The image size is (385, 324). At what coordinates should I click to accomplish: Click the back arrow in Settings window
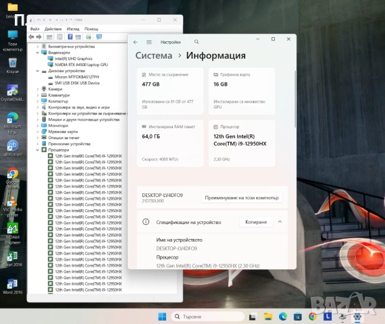(136, 43)
